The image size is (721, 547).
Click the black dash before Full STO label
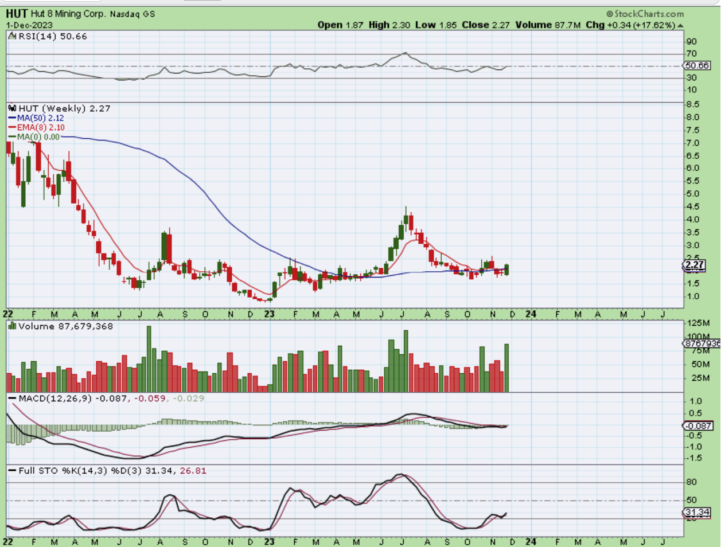pyautogui.click(x=12, y=471)
